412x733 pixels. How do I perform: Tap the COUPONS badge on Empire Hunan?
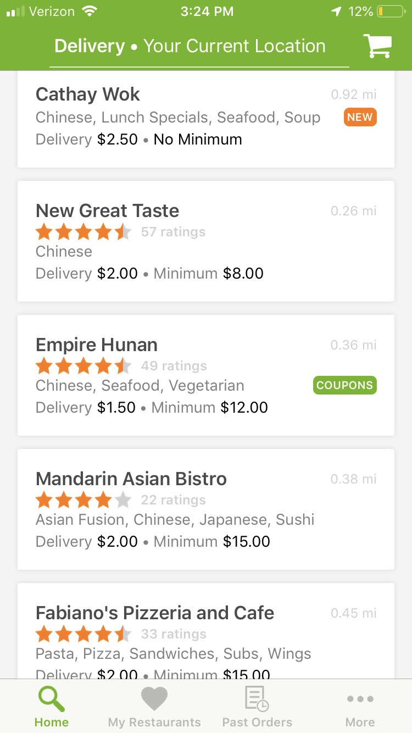pos(344,385)
